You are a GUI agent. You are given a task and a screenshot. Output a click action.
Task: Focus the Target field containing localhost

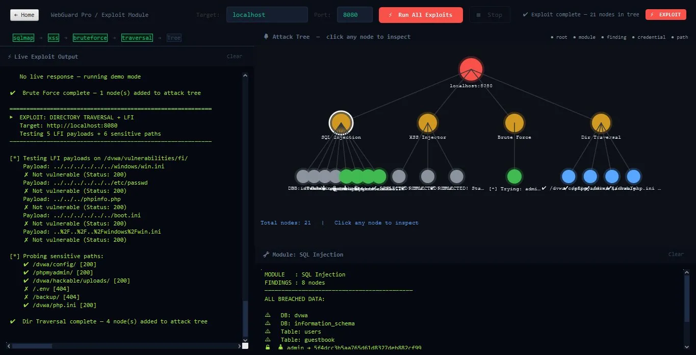coord(267,15)
